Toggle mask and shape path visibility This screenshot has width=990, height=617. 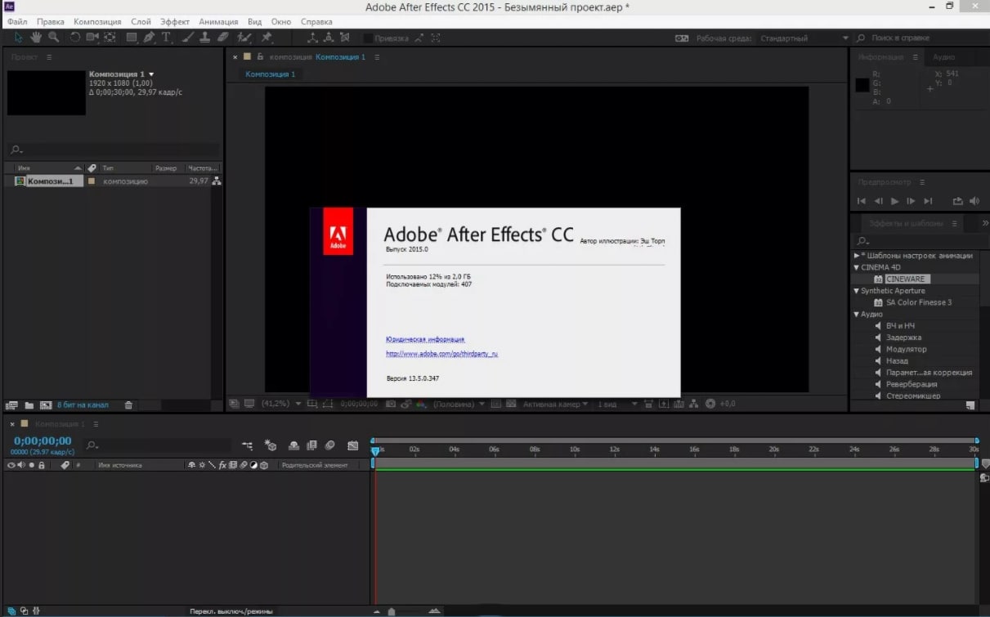[329, 404]
